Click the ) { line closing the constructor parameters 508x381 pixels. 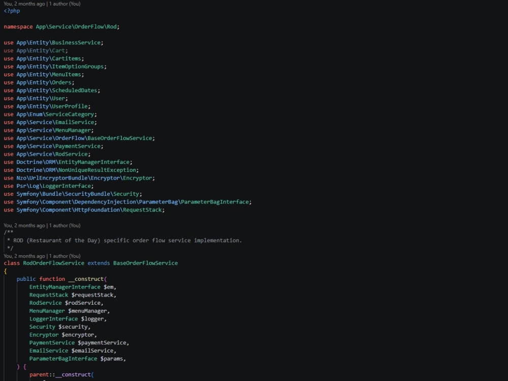coord(21,367)
